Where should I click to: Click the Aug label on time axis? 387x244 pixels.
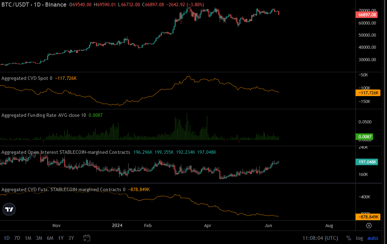[x=329, y=226]
